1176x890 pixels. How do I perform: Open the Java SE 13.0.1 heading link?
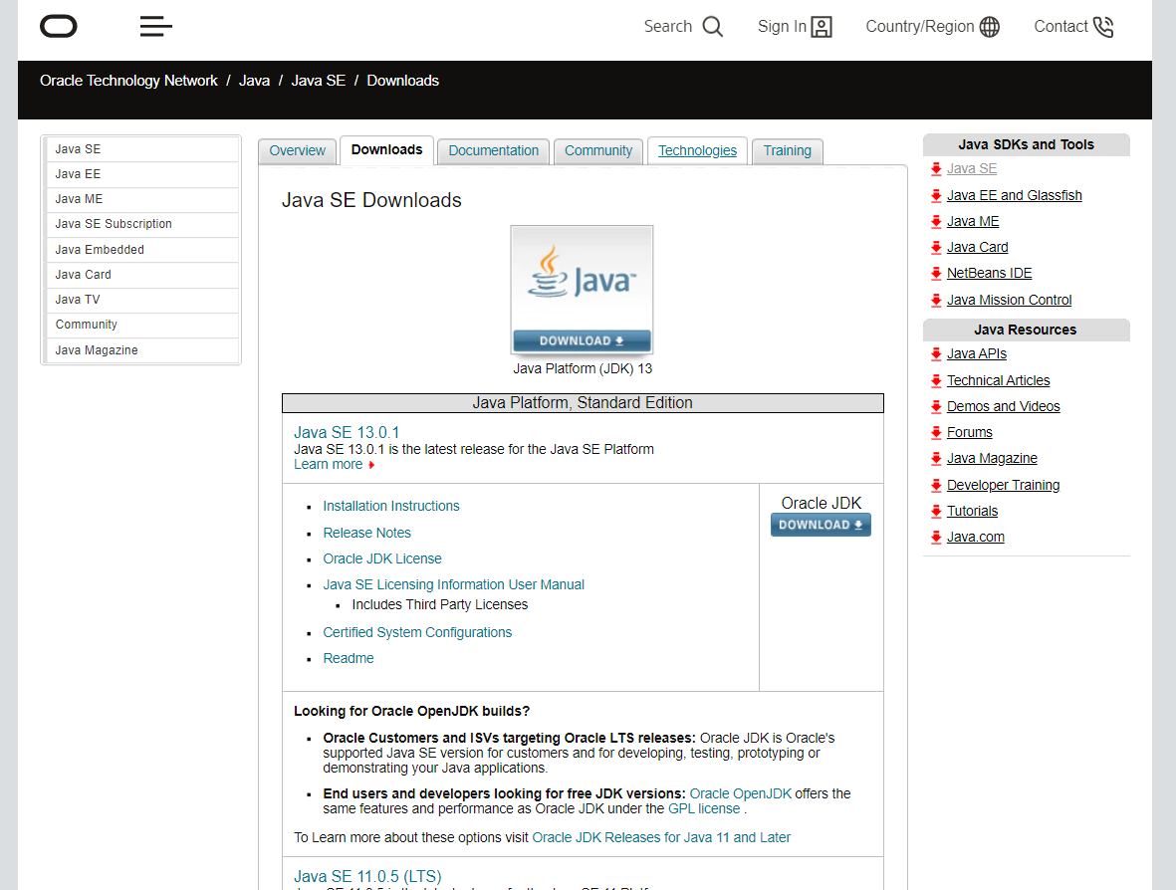[x=347, y=433]
